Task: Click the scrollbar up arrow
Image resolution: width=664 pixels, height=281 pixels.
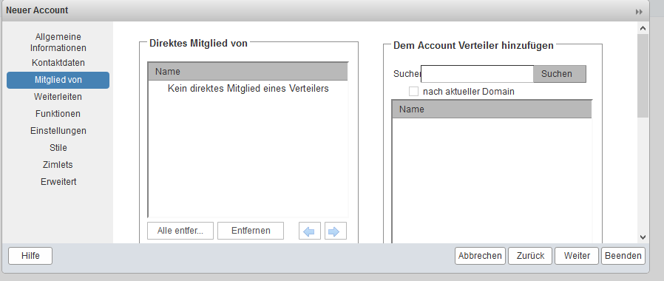Action: pos(643,28)
